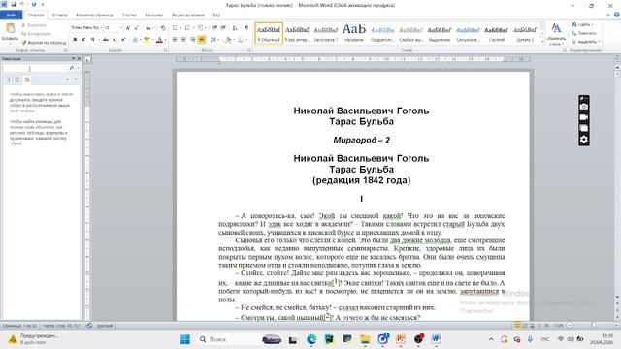Toggle Underline formatting
The width and height of the screenshot is (621, 349).
pos(93,40)
